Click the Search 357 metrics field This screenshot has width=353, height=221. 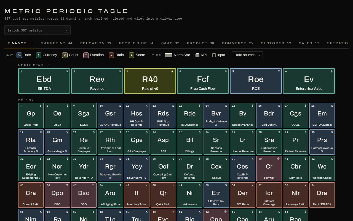(38, 30)
